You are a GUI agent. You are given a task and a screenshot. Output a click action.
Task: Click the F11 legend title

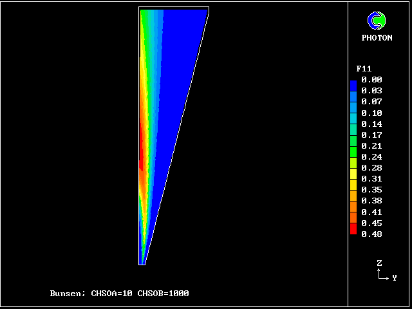(x=364, y=68)
